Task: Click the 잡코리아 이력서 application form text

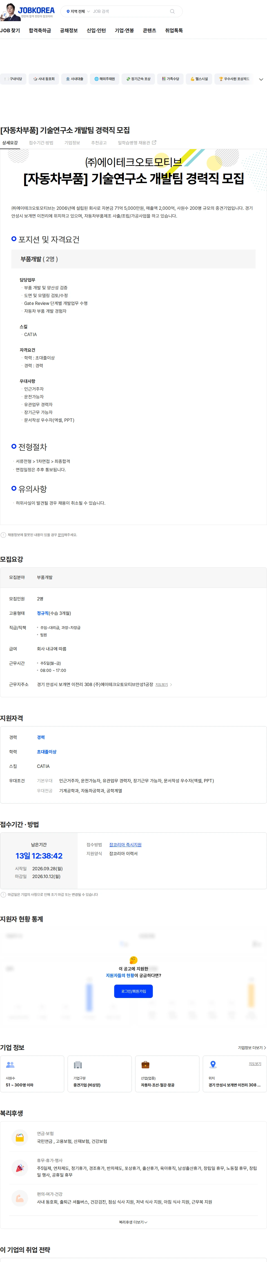Action: click(x=123, y=853)
